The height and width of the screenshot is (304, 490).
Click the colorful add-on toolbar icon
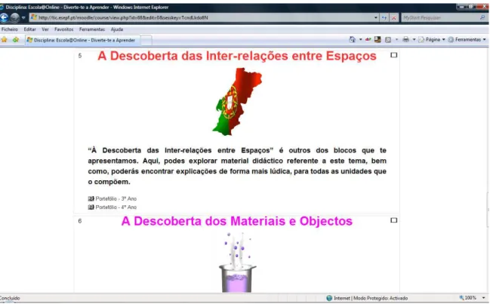tap(368, 40)
